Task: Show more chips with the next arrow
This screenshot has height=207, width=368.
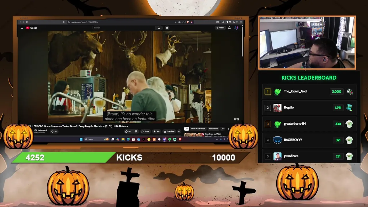Action: (229, 129)
